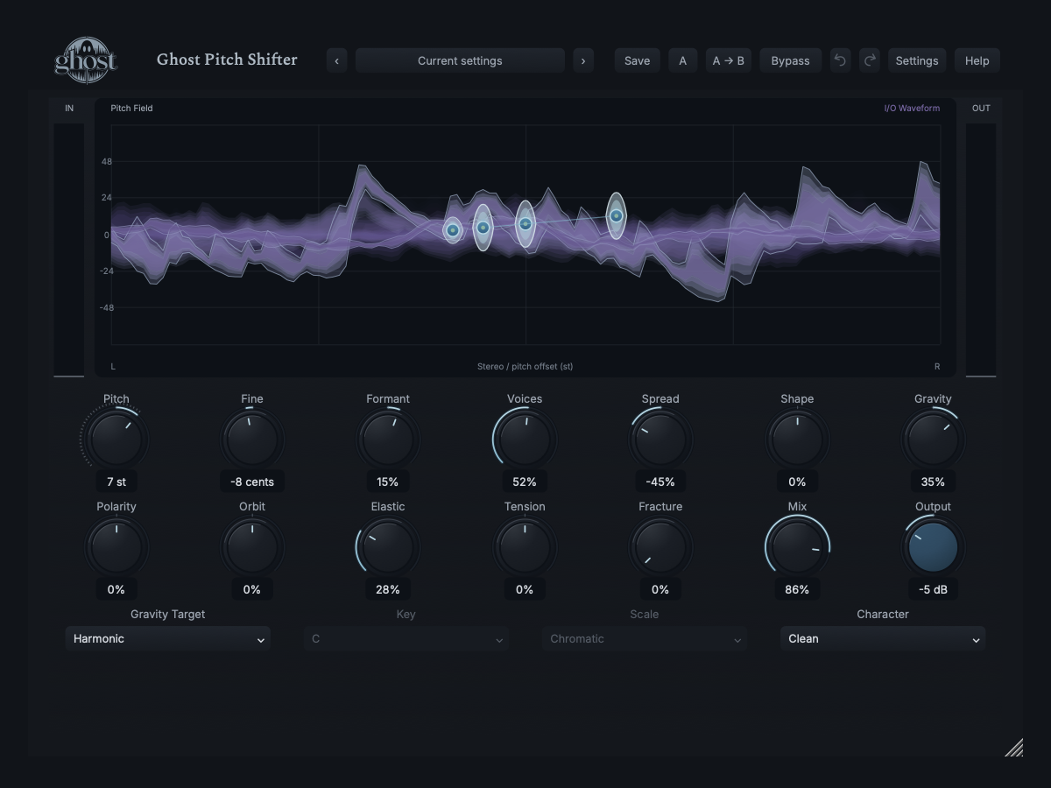Click the Tension knob
The width and height of the screenshot is (1051, 788).
[525, 546]
